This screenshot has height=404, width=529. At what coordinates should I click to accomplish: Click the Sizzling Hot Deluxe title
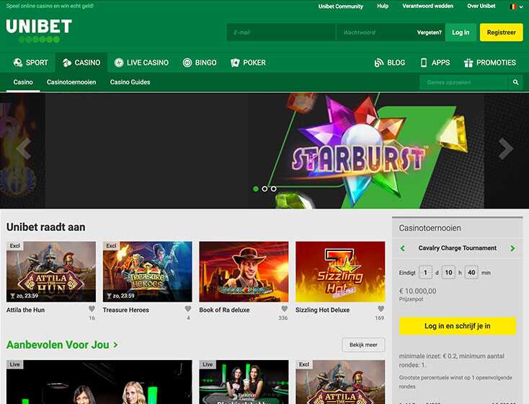tap(323, 309)
